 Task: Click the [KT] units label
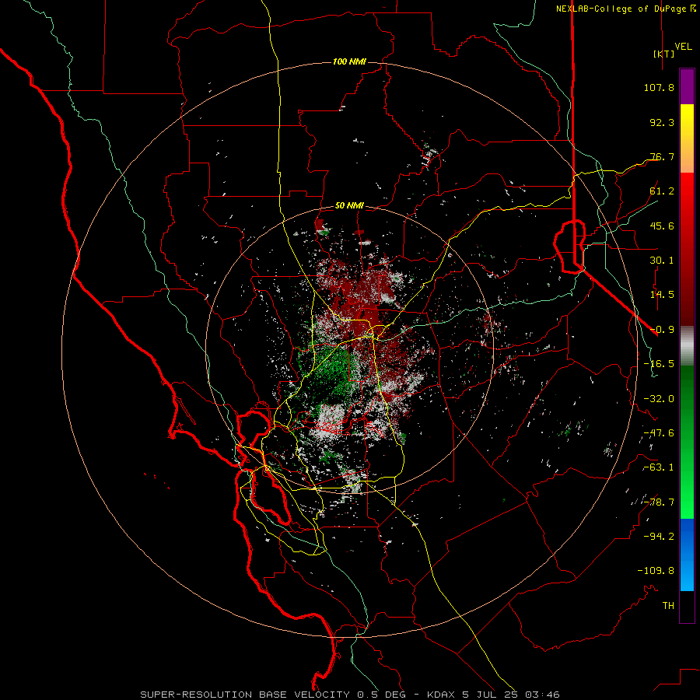pos(663,54)
